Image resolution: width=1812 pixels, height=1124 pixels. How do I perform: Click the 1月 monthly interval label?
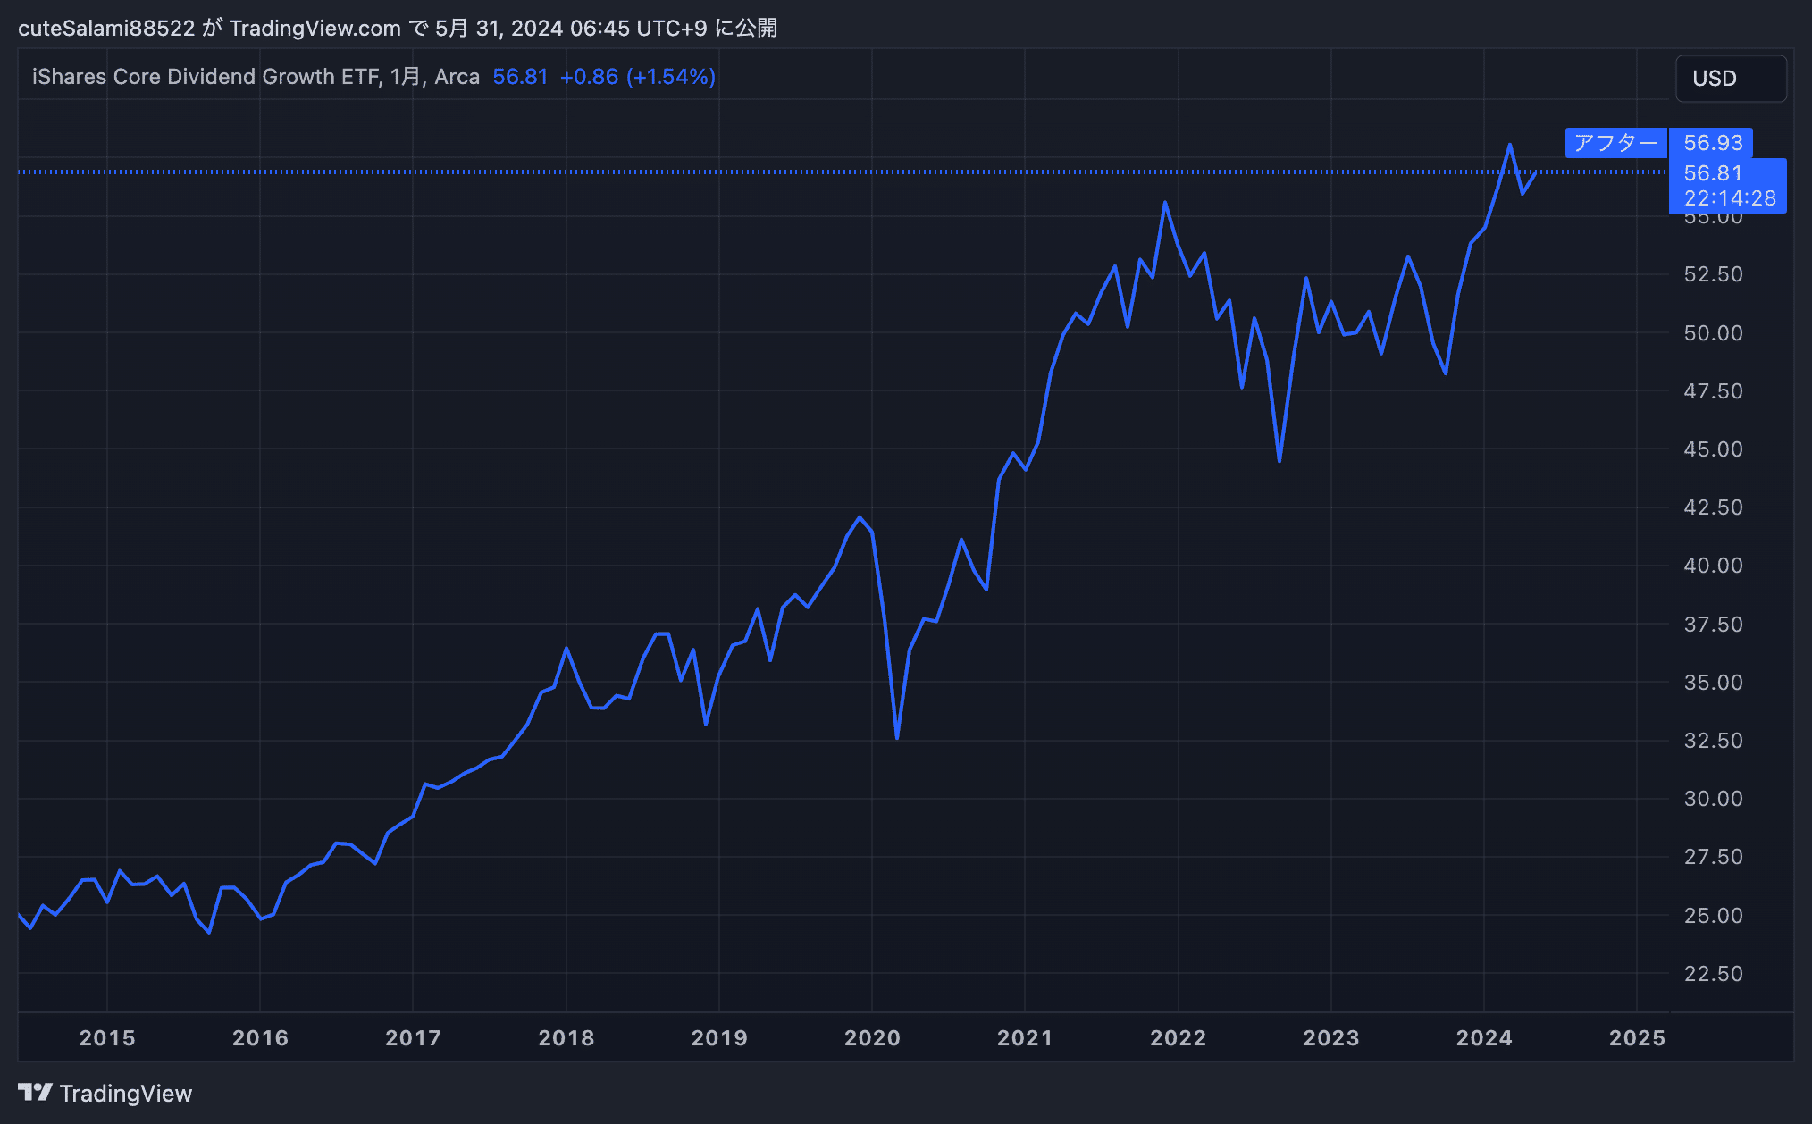(x=405, y=77)
